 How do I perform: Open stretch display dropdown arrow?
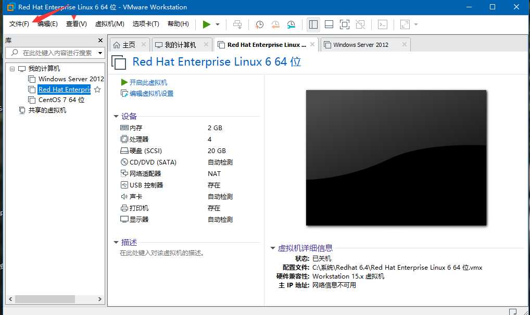[416, 24]
